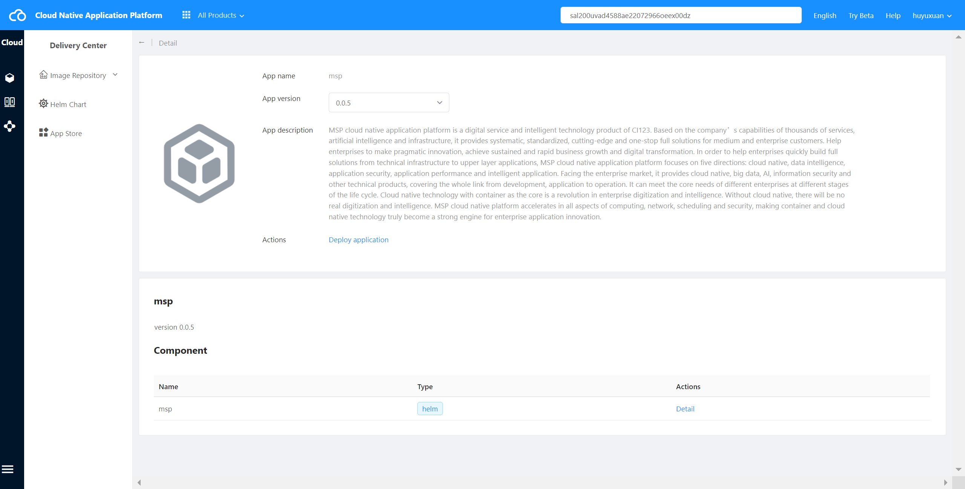
Task: Open the Help menu
Action: (x=893, y=15)
